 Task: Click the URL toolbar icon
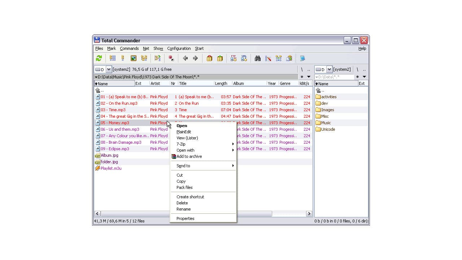(244, 58)
